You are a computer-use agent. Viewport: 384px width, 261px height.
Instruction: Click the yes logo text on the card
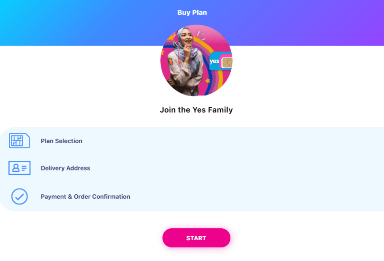214,61
